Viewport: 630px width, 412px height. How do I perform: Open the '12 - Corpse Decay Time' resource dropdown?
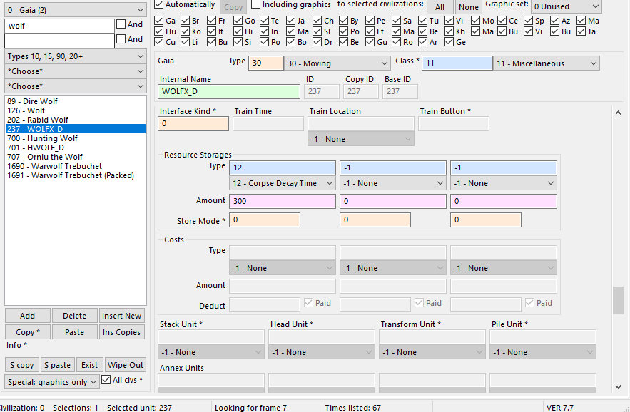pos(283,183)
